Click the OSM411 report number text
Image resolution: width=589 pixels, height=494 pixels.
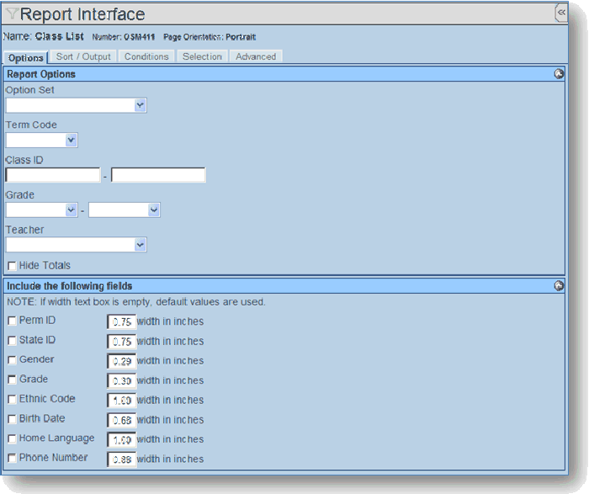tap(140, 37)
